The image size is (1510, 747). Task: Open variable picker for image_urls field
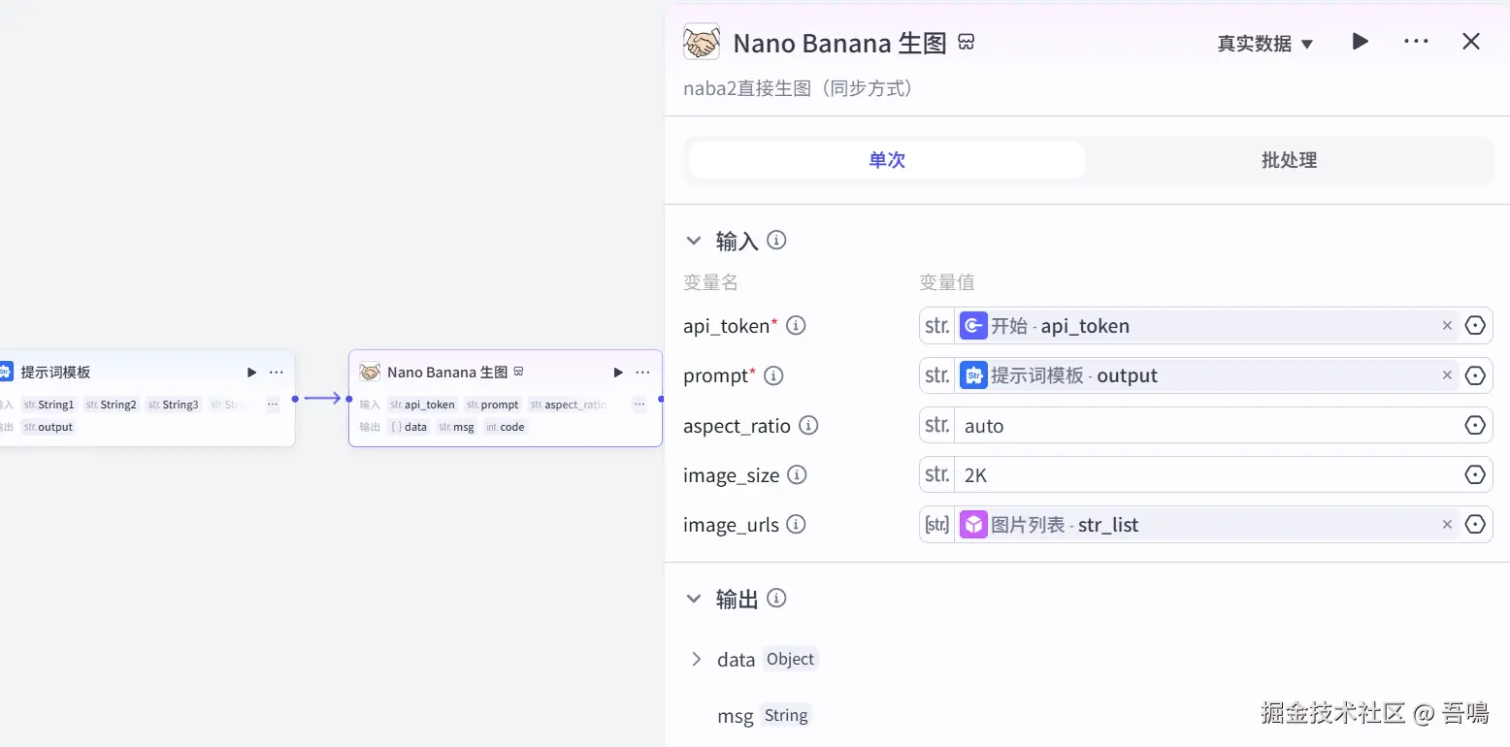pyautogui.click(x=1475, y=525)
